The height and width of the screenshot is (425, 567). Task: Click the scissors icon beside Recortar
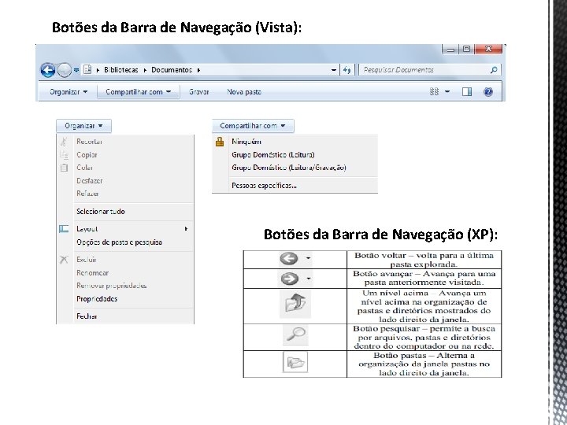click(x=64, y=142)
